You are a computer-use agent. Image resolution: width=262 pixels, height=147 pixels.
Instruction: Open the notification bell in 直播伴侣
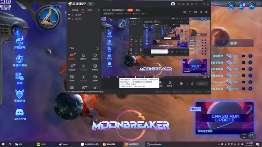tap(201, 12)
